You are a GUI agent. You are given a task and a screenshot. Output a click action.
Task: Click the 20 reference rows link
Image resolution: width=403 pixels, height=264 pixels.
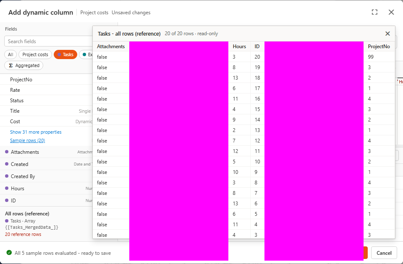click(x=23, y=234)
